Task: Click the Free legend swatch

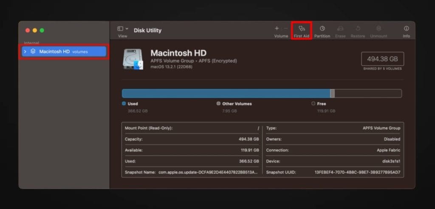Action: tap(313, 104)
